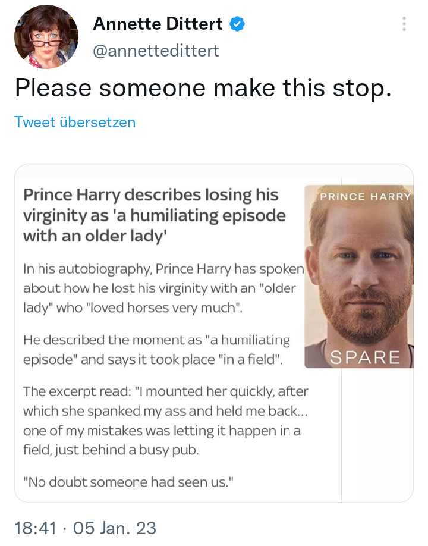Select the tweet text Please someone make this stop
This screenshot has width=428, height=546.
click(x=203, y=88)
